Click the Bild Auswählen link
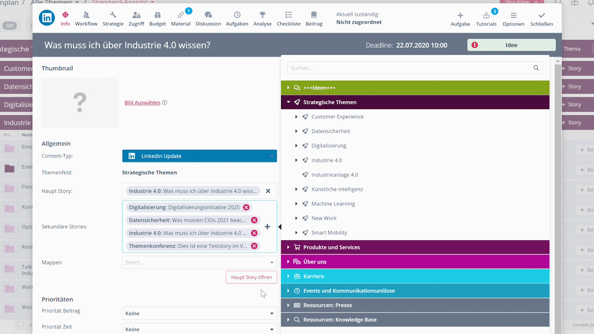Image resolution: width=594 pixels, height=334 pixels. (142, 103)
